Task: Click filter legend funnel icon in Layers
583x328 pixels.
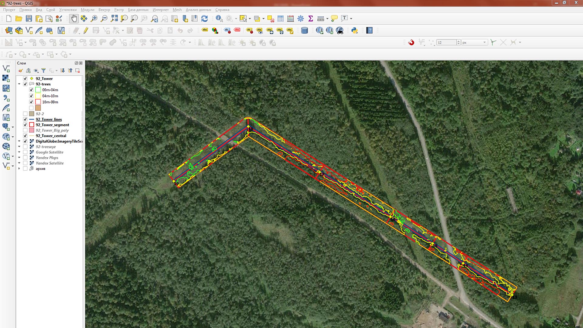Action: (x=44, y=70)
